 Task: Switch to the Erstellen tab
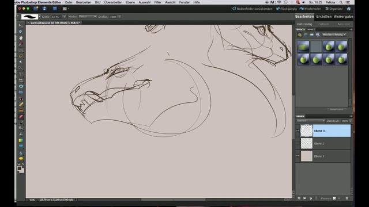(324, 17)
